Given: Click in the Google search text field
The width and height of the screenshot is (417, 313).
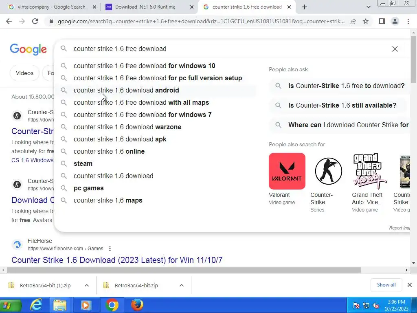Looking at the screenshot, I should point(229,49).
